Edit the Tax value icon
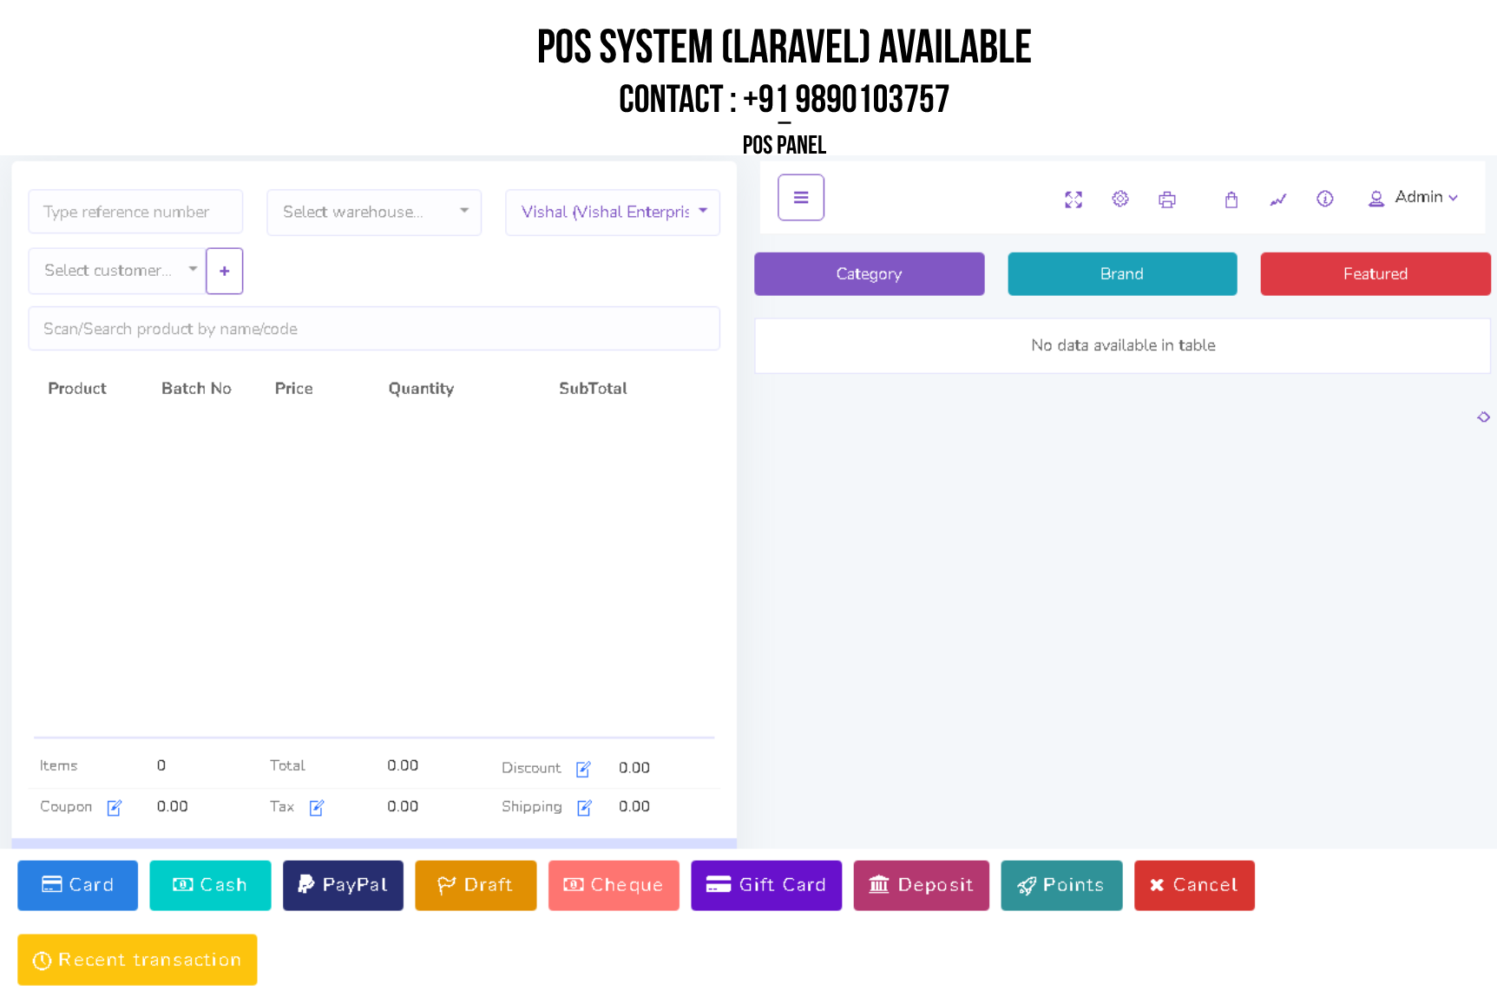This screenshot has height=997, width=1497. 317,808
